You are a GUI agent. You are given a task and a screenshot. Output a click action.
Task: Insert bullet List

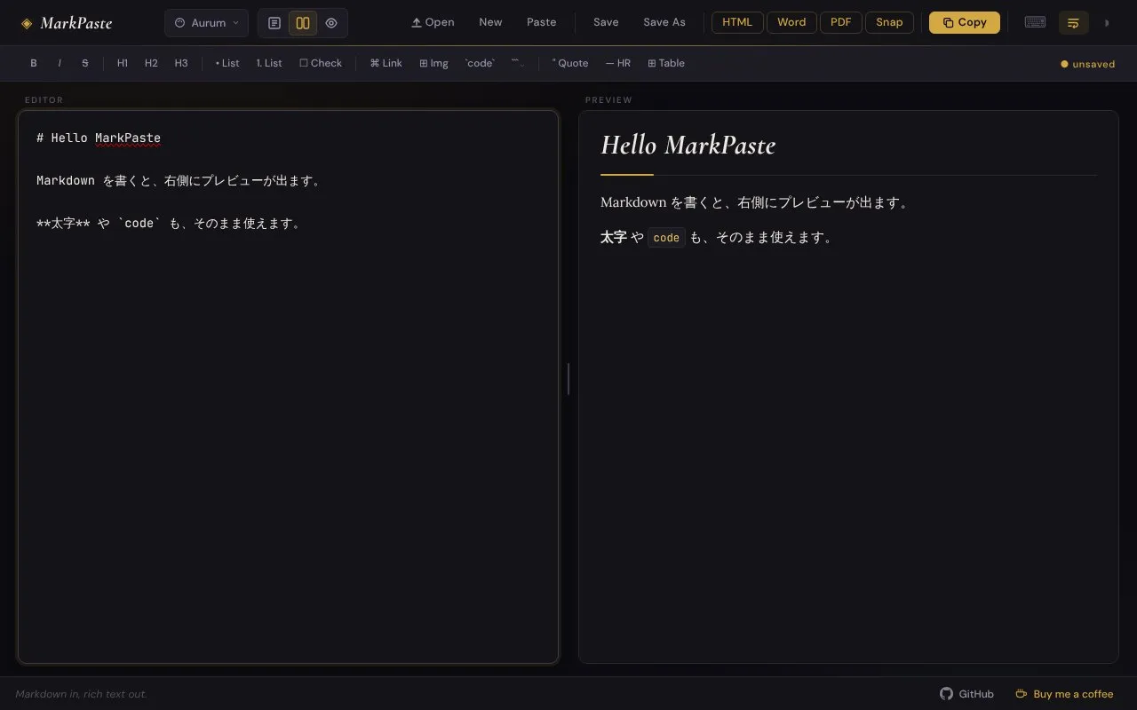[x=227, y=63]
